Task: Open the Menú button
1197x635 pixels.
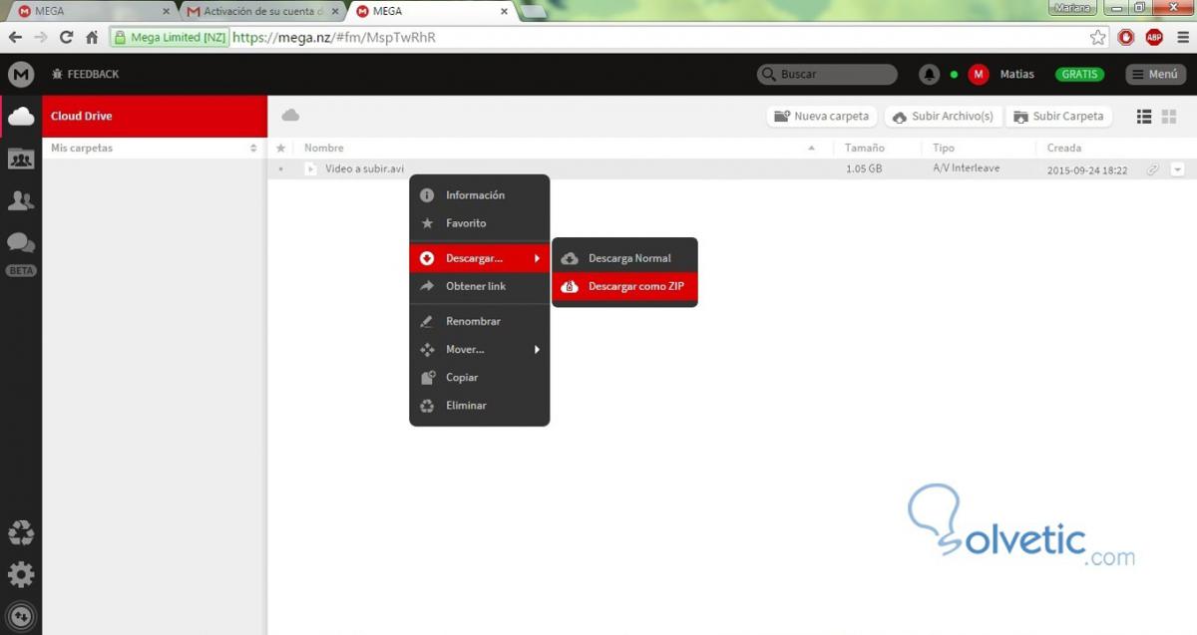Action: pyautogui.click(x=1156, y=74)
